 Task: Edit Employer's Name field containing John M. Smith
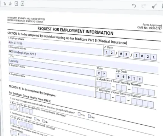(56, 47)
